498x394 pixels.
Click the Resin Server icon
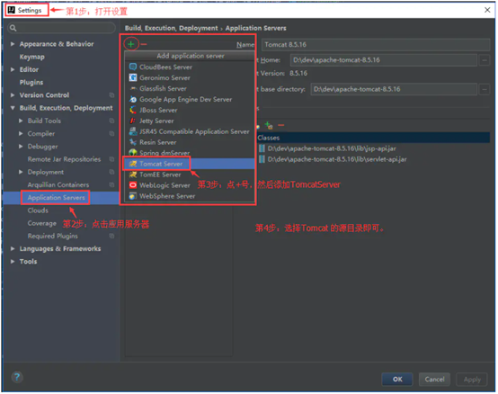(133, 142)
